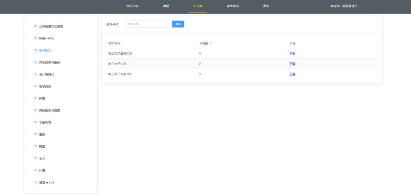Click the icon next to 会计电算化

pyautogui.click(x=35, y=74)
